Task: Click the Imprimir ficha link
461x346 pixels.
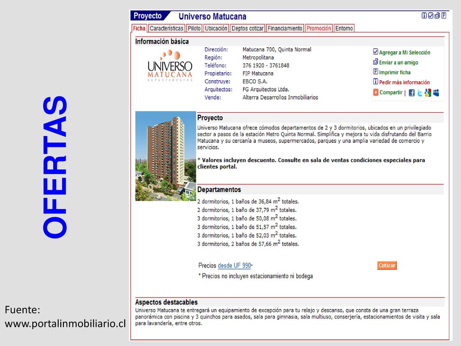Action: point(394,73)
